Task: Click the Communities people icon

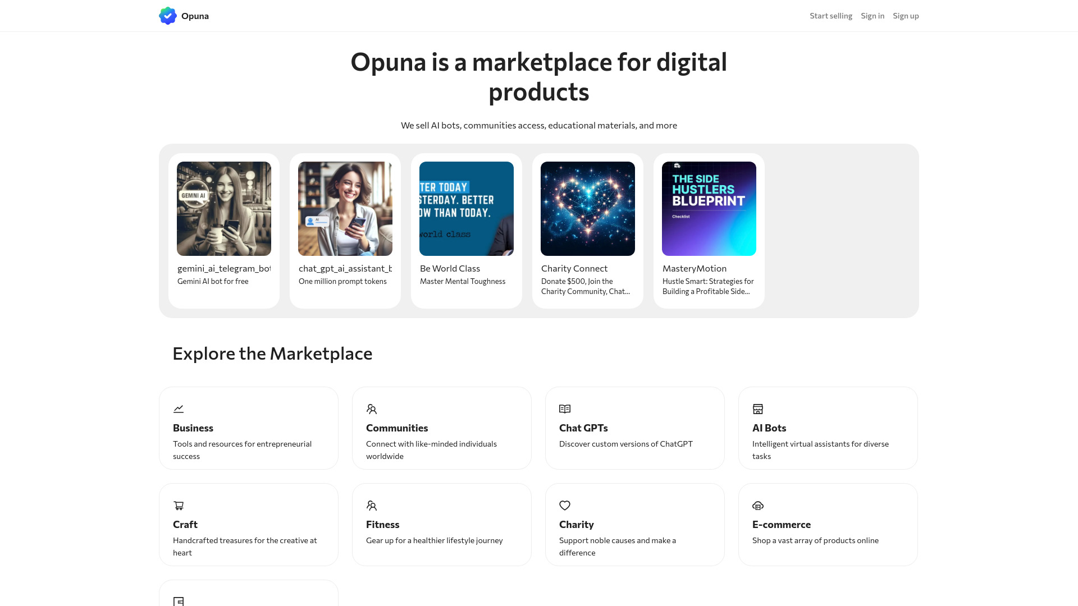Action: (372, 408)
